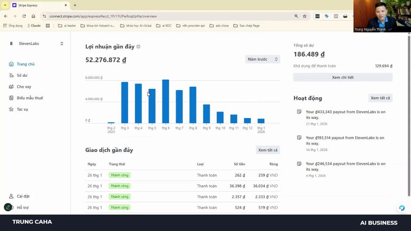Open Cài đặt settings icon
411x231 pixels.
(x=11, y=196)
